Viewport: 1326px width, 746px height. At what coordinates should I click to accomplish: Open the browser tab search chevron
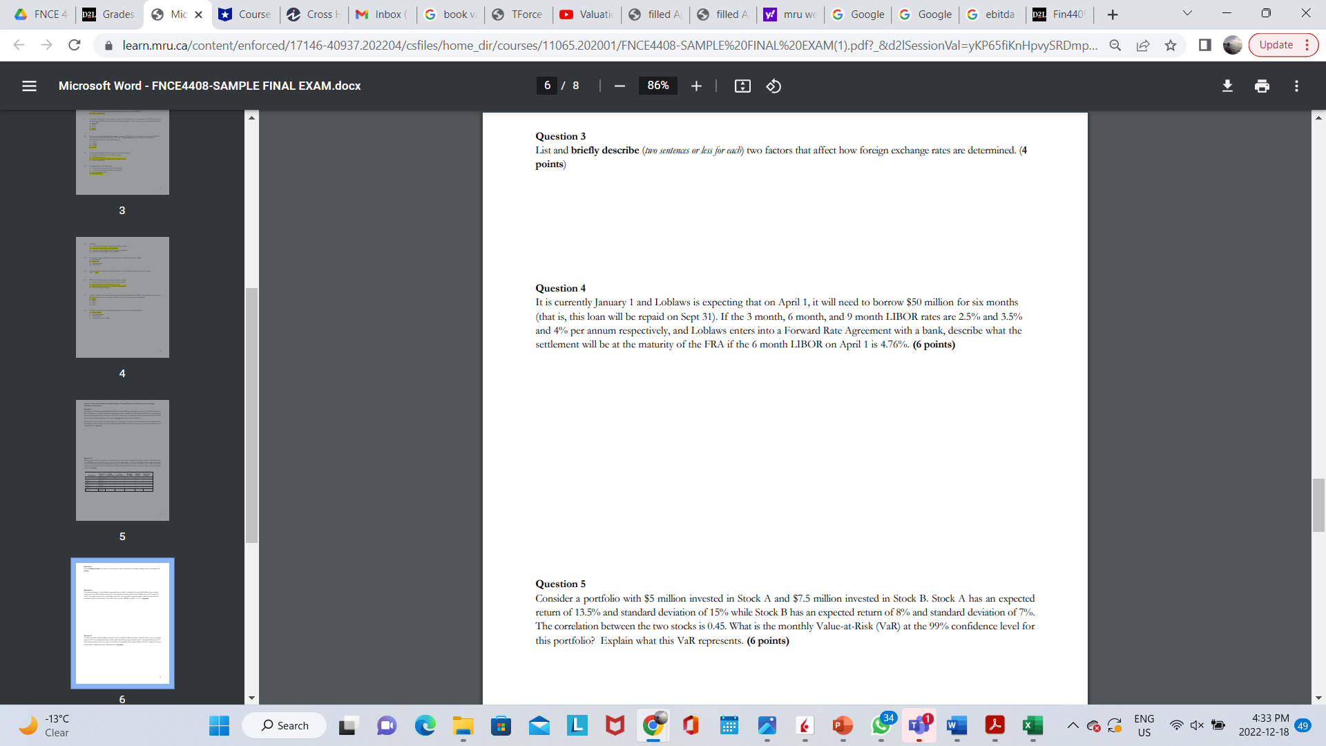click(1186, 14)
